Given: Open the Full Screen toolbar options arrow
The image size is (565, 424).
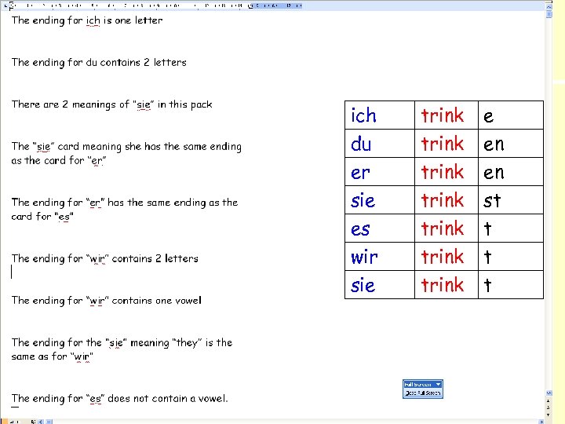Looking at the screenshot, I should (x=438, y=384).
